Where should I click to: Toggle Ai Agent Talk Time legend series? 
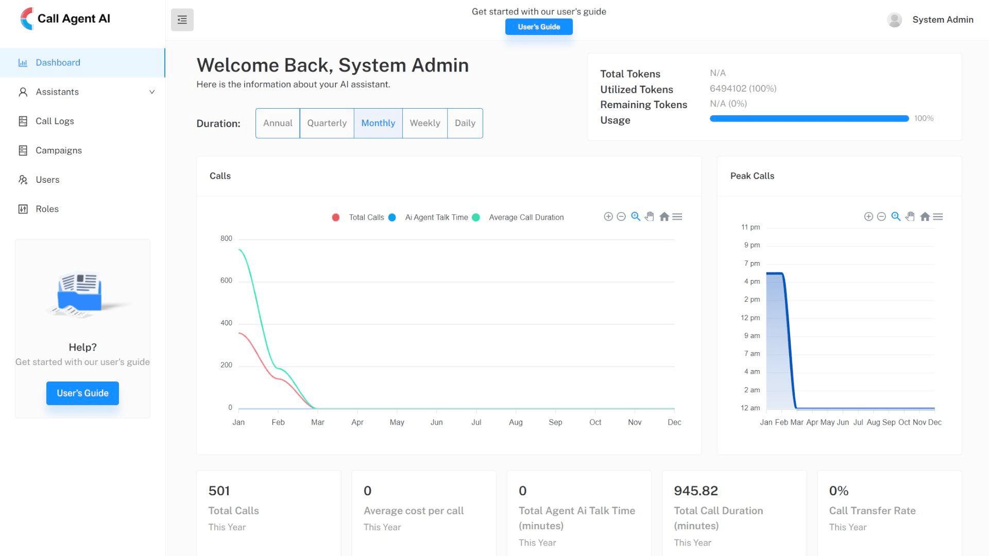(x=436, y=217)
